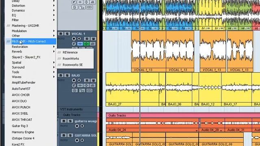The height and width of the screenshot is (146, 260).
Task: Toggle read automation on VOCAL 1
Action: point(87,39)
